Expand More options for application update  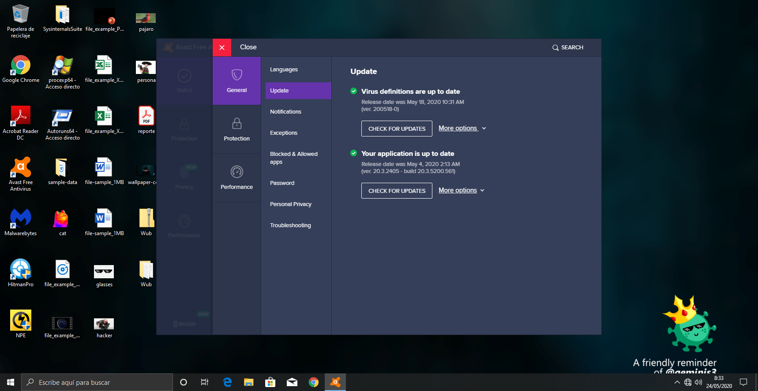click(x=462, y=190)
